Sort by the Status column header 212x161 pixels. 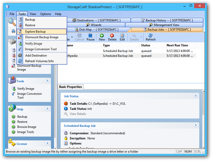[152, 45]
